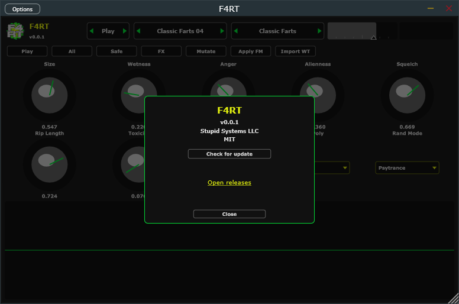The width and height of the screenshot is (459, 304).
Task: Click the Play button in the toolbar row
Action: (27, 51)
